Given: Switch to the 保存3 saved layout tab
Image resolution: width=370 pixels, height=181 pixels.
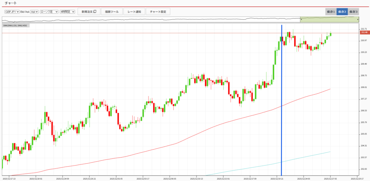Looking at the screenshot, I should [x=353, y=12].
